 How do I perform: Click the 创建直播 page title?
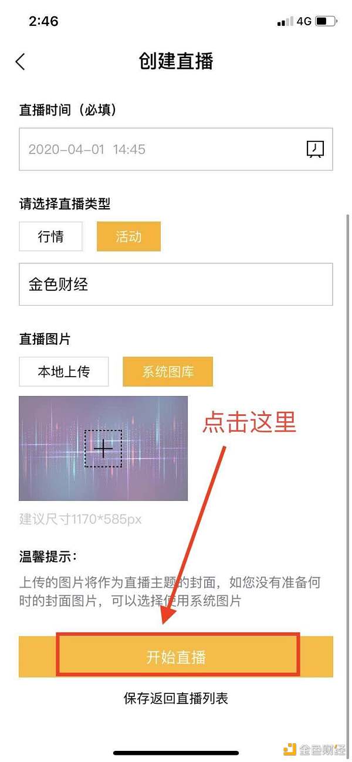click(176, 61)
